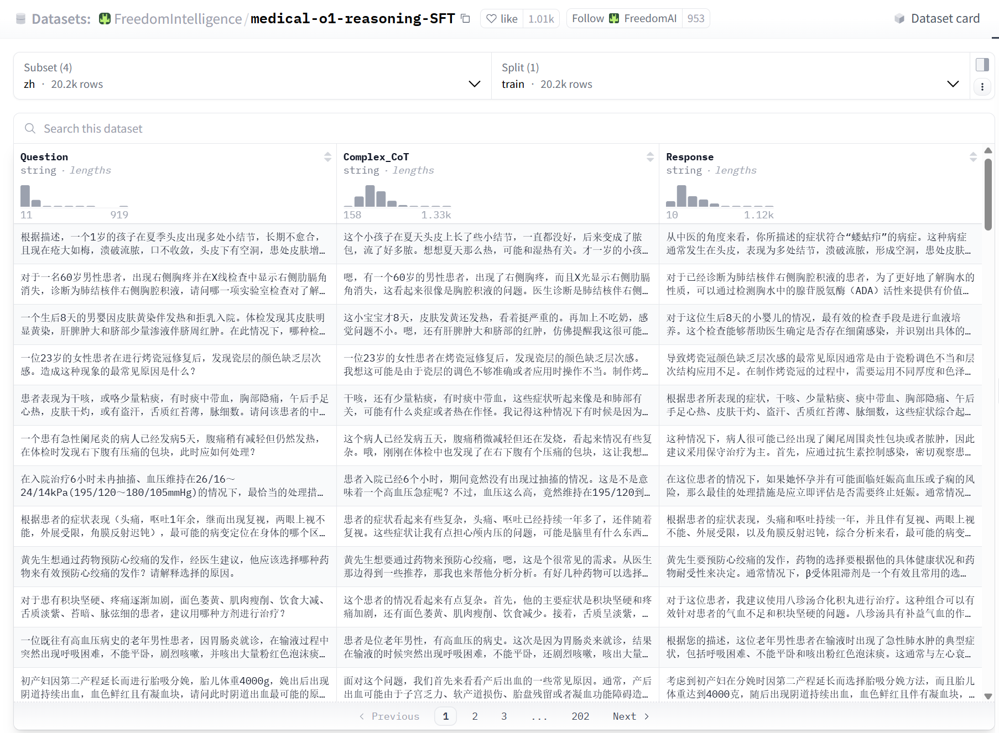This screenshot has height=733, width=999.
Task: Select Response cell about 急性肺水肿
Action: click(821, 647)
